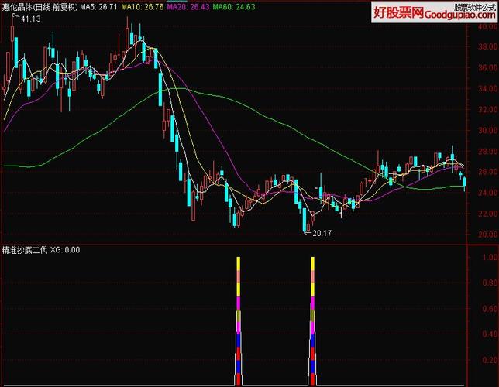Screen dimensions: 499x387
Task: Select the purple MA20 indicator label
Action: 188,7
